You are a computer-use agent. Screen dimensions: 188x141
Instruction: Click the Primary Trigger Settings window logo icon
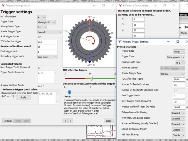[120, 42]
